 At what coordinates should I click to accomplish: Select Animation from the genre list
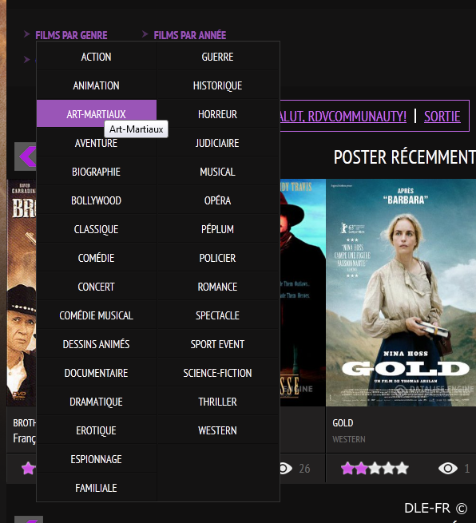click(96, 85)
